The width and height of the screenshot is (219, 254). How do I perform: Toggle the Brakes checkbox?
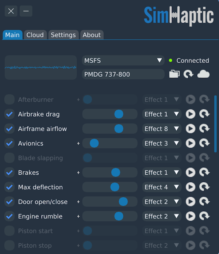coord(9,173)
